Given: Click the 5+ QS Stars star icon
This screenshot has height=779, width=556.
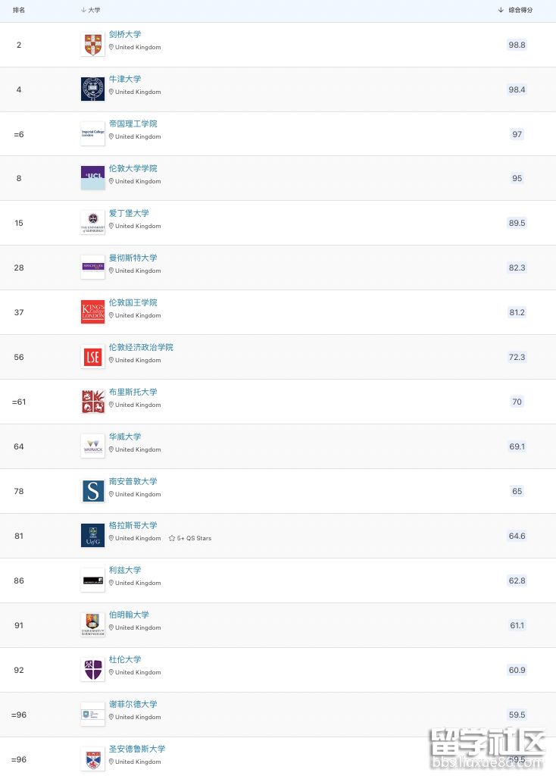Looking at the screenshot, I should [x=172, y=538].
